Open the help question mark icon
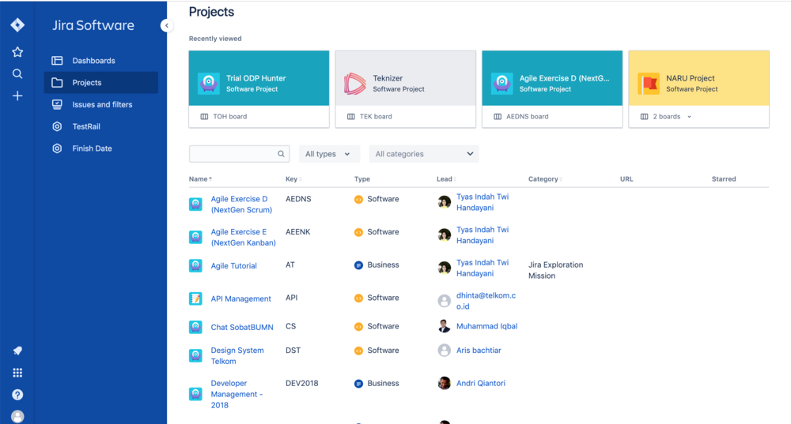791x424 pixels. pos(17,395)
